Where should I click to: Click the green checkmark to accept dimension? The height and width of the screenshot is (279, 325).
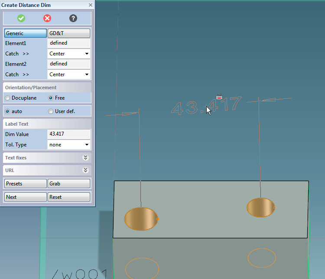coord(21,18)
